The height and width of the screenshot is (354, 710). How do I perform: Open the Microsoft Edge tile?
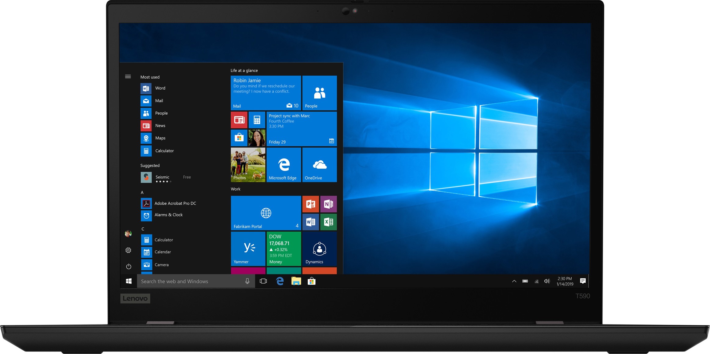pos(284,165)
